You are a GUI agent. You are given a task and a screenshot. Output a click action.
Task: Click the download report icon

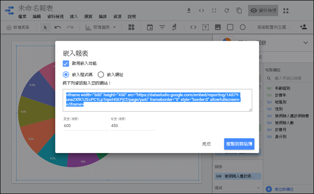(x=189, y=10)
